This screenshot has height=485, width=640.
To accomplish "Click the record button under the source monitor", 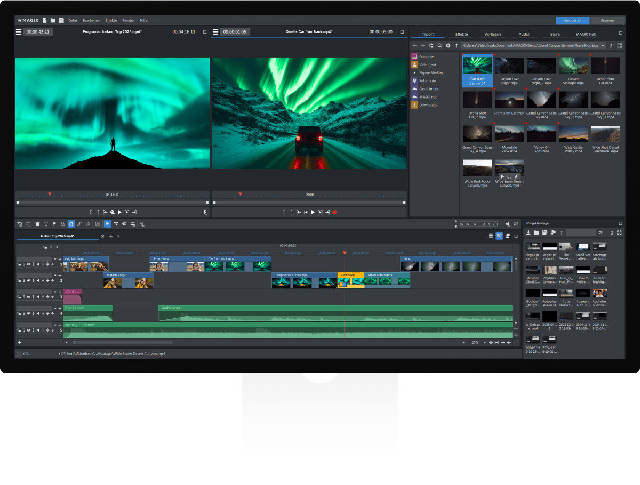I will pyautogui.click(x=334, y=212).
